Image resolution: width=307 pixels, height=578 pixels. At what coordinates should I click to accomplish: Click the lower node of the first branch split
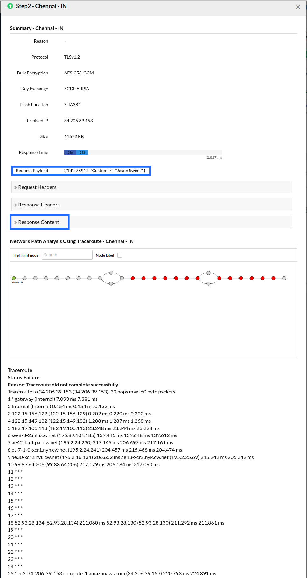[111, 284]
